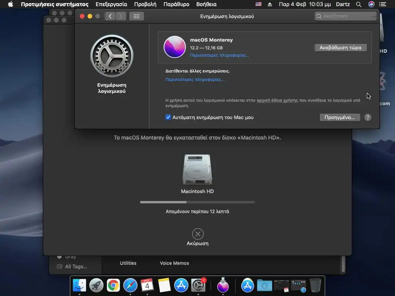Open the Προτιμήσεις συστήματος menu

55,4
